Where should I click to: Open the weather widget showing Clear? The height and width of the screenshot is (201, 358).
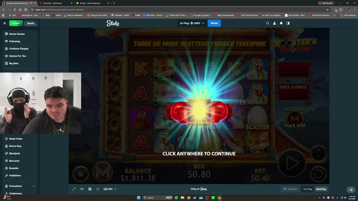[6, 198]
